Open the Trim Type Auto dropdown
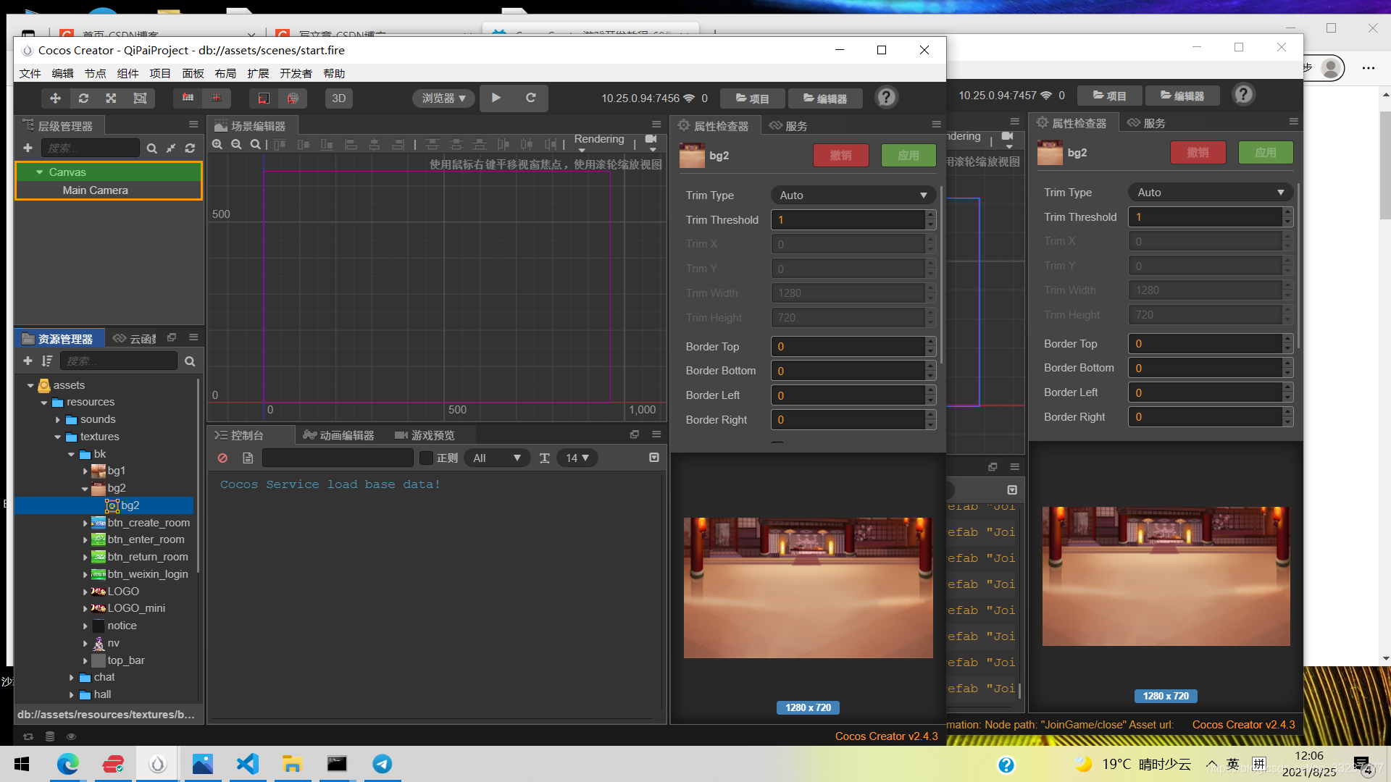Viewport: 1391px width, 782px height. coord(853,195)
